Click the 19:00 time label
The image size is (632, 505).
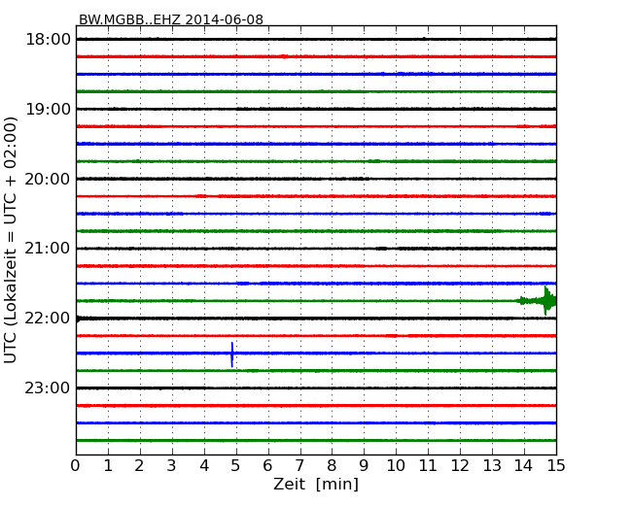tap(48, 109)
